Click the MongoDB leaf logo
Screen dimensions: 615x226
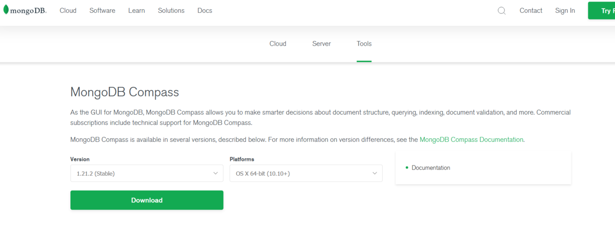(x=24, y=10)
